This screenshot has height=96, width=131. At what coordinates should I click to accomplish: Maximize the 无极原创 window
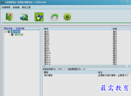click(x=127, y=2)
